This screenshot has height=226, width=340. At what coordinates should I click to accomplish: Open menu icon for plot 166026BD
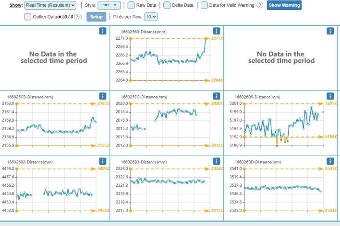click(x=330, y=162)
